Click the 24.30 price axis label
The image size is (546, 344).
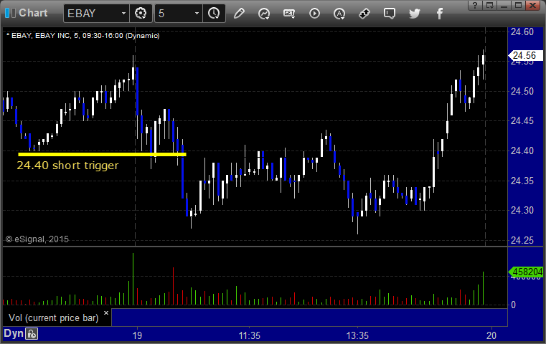tap(522, 210)
